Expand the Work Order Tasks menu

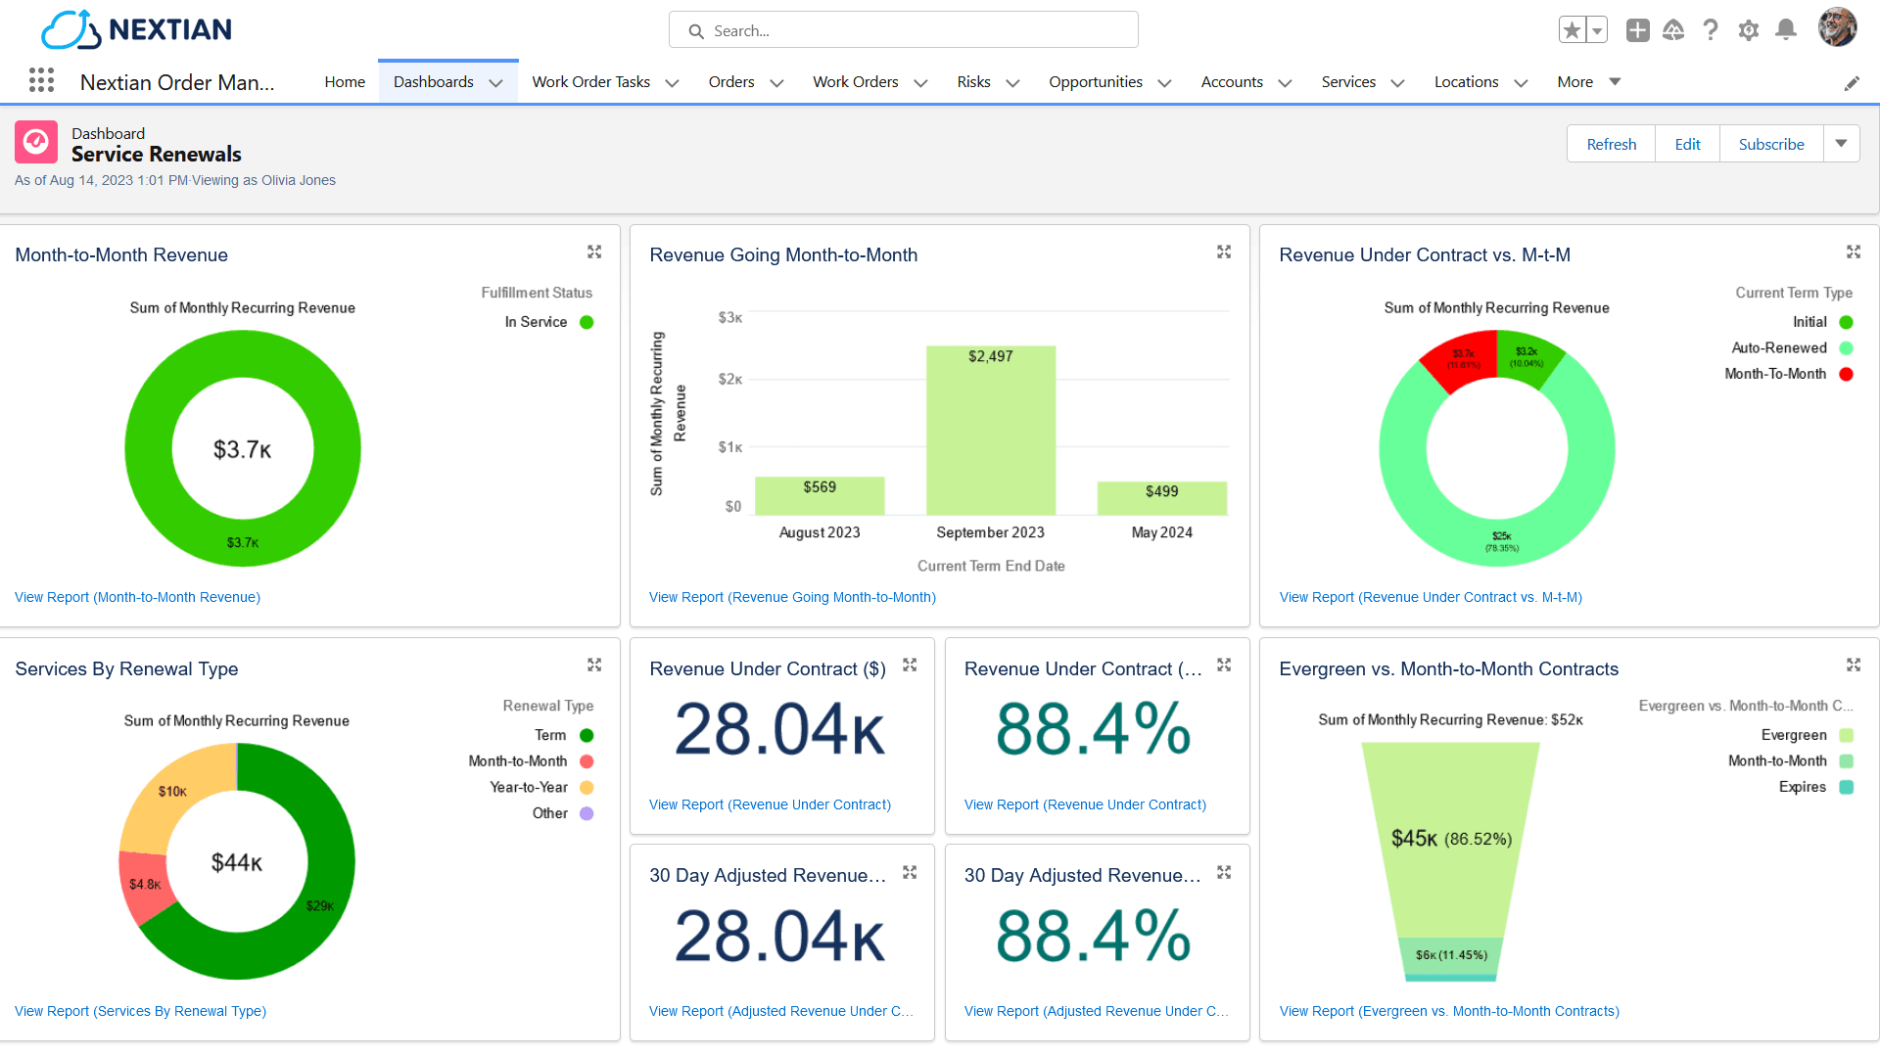click(x=672, y=81)
